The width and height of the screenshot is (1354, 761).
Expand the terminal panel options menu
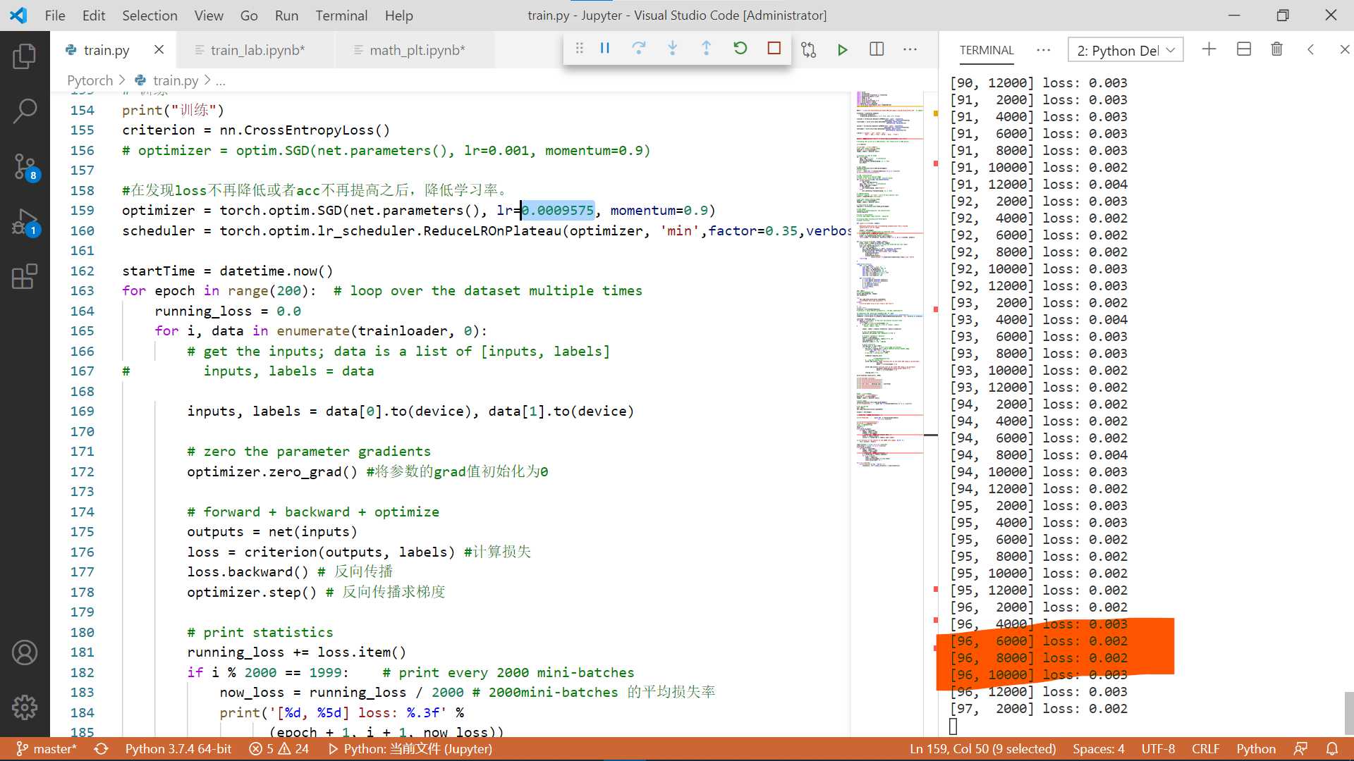[x=1044, y=49]
